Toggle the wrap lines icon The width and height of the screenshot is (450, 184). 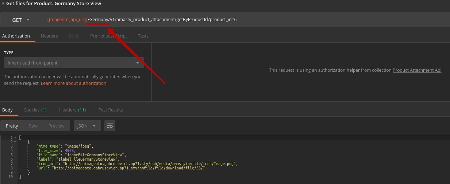point(110,126)
